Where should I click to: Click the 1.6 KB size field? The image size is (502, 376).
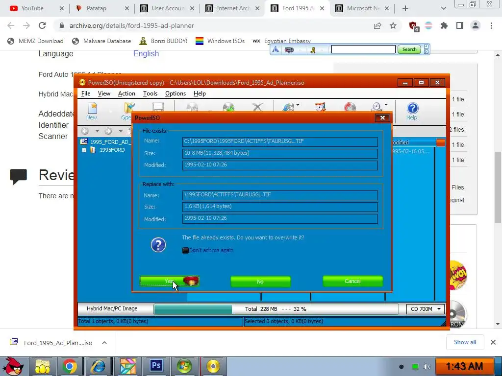[x=280, y=207]
